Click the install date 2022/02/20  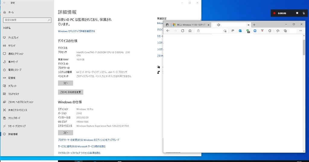click(x=82, y=117)
